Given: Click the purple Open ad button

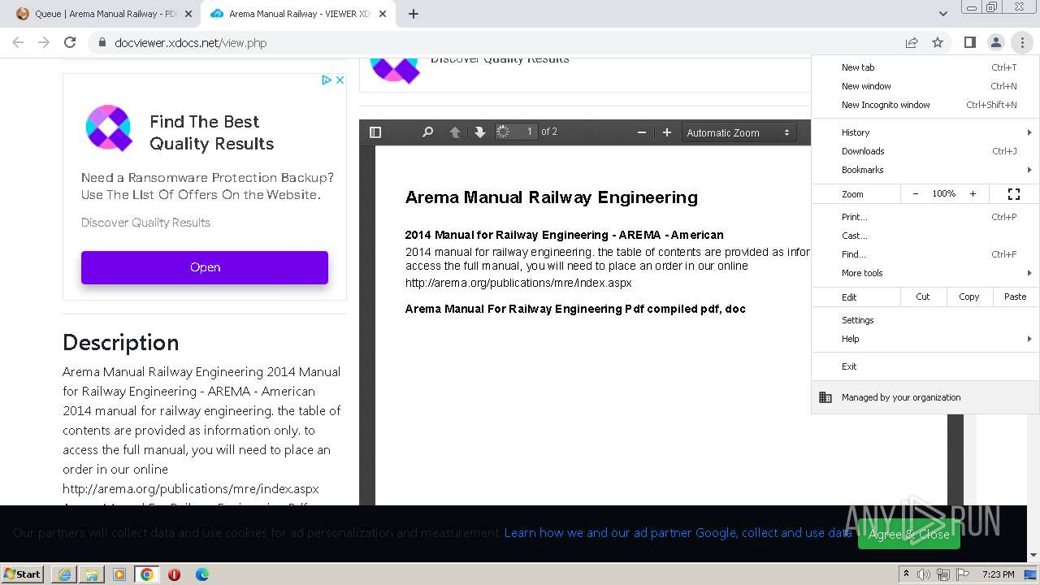Looking at the screenshot, I should pyautogui.click(x=205, y=267).
